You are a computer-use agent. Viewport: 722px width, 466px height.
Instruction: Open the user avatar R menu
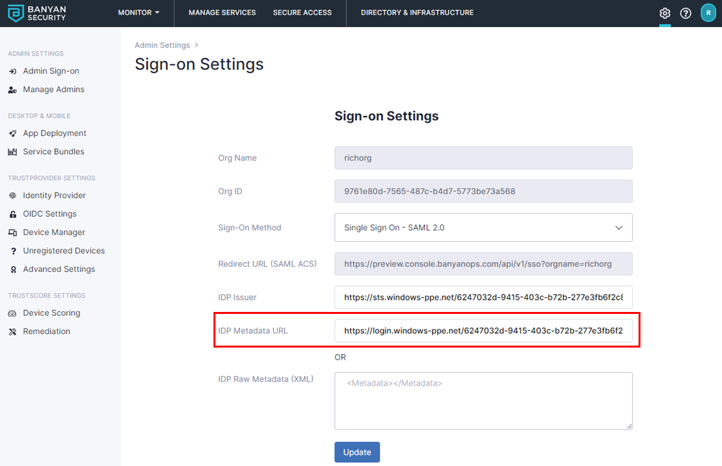tap(708, 13)
